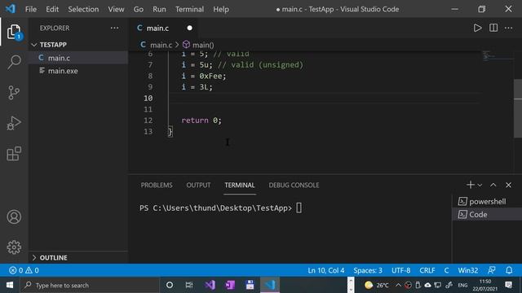Click the return 0; line in editor
Screen dimensions: 522x293
click(x=201, y=120)
